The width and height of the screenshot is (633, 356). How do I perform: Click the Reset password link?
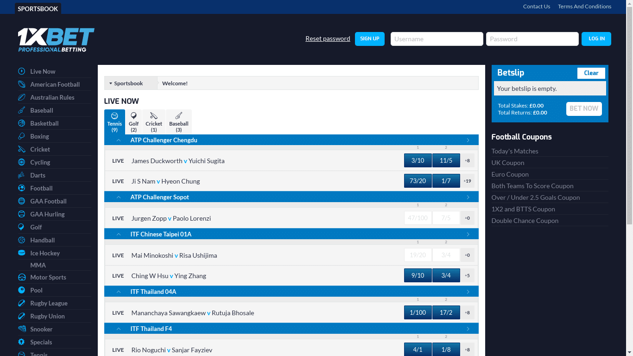pos(328,39)
